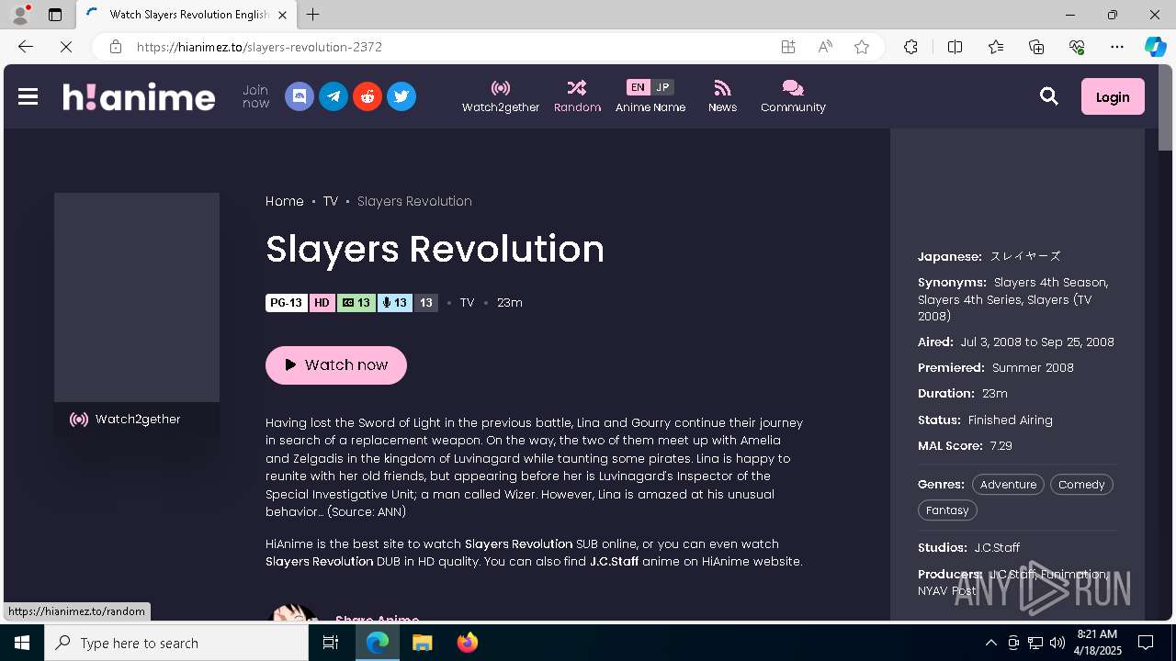Click the Premiered value Summer 2008
The height and width of the screenshot is (661, 1176).
click(1033, 368)
